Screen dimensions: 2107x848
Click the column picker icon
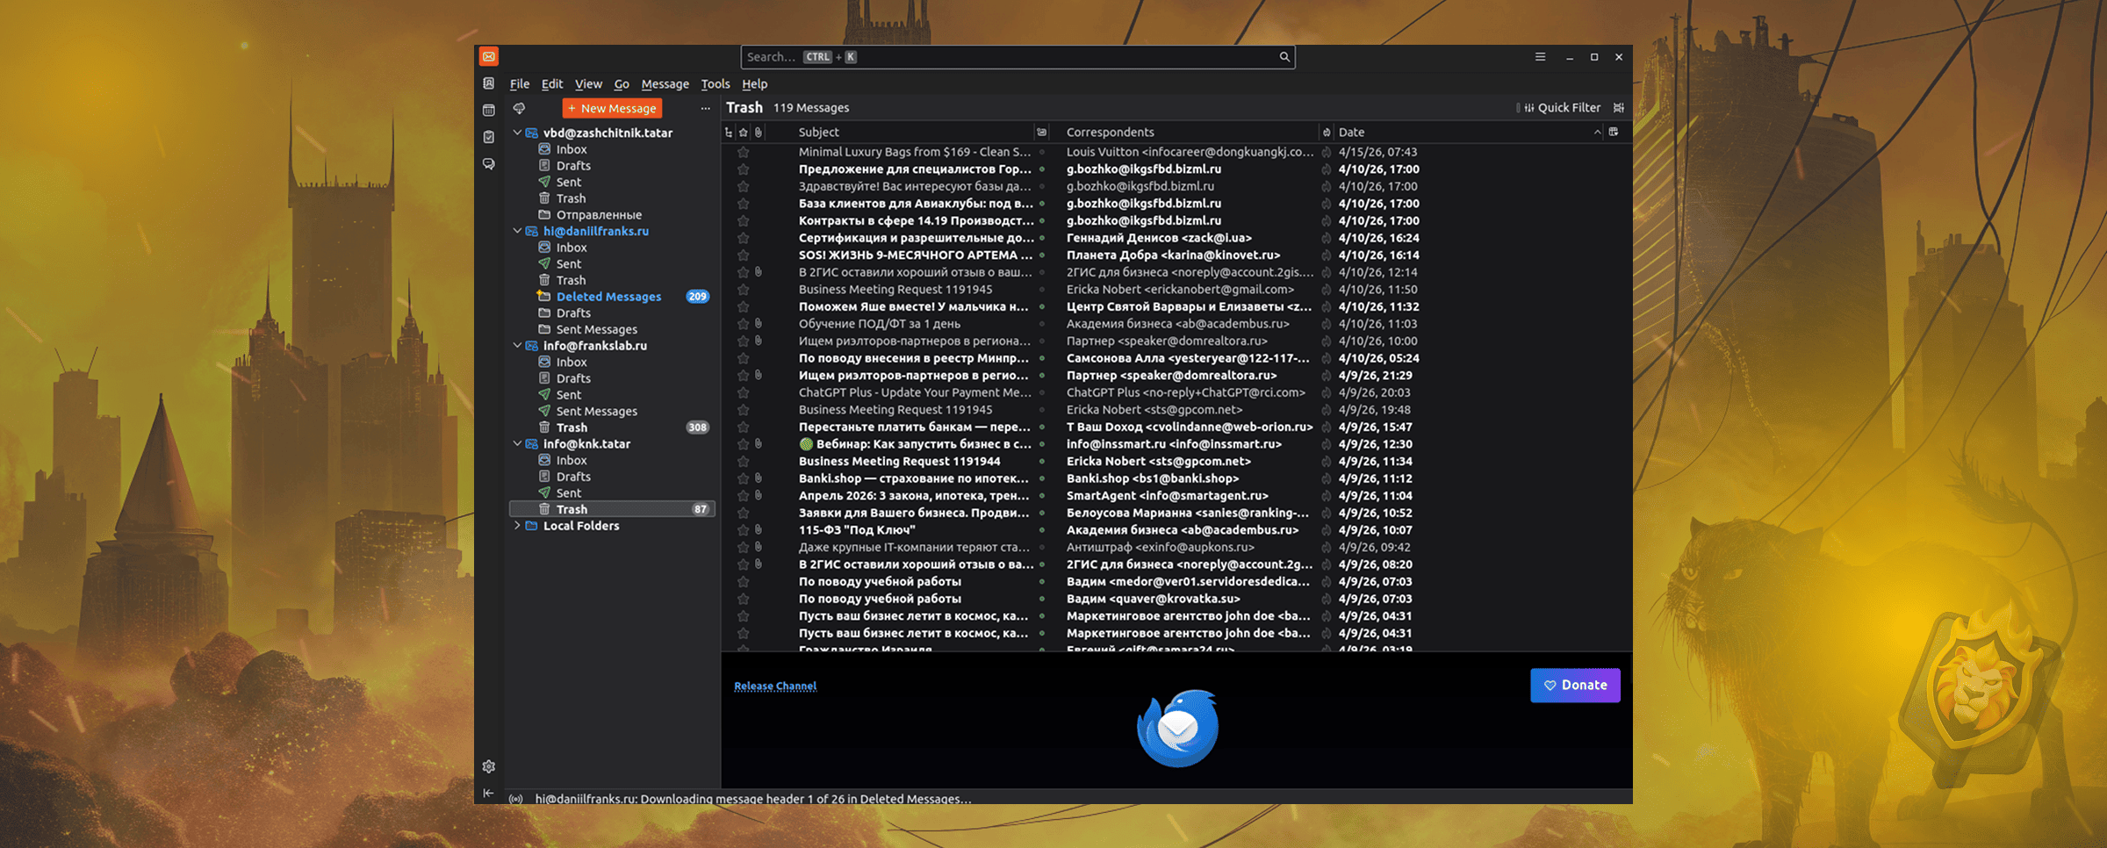pyautogui.click(x=1614, y=132)
